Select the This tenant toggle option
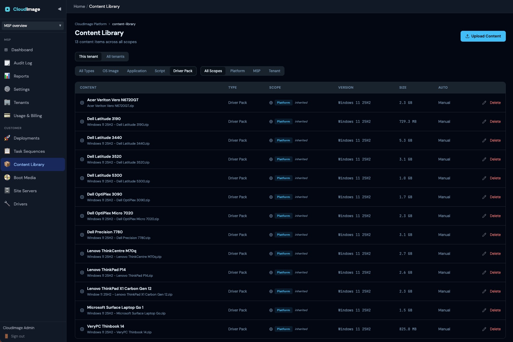The image size is (513, 342). click(x=88, y=57)
